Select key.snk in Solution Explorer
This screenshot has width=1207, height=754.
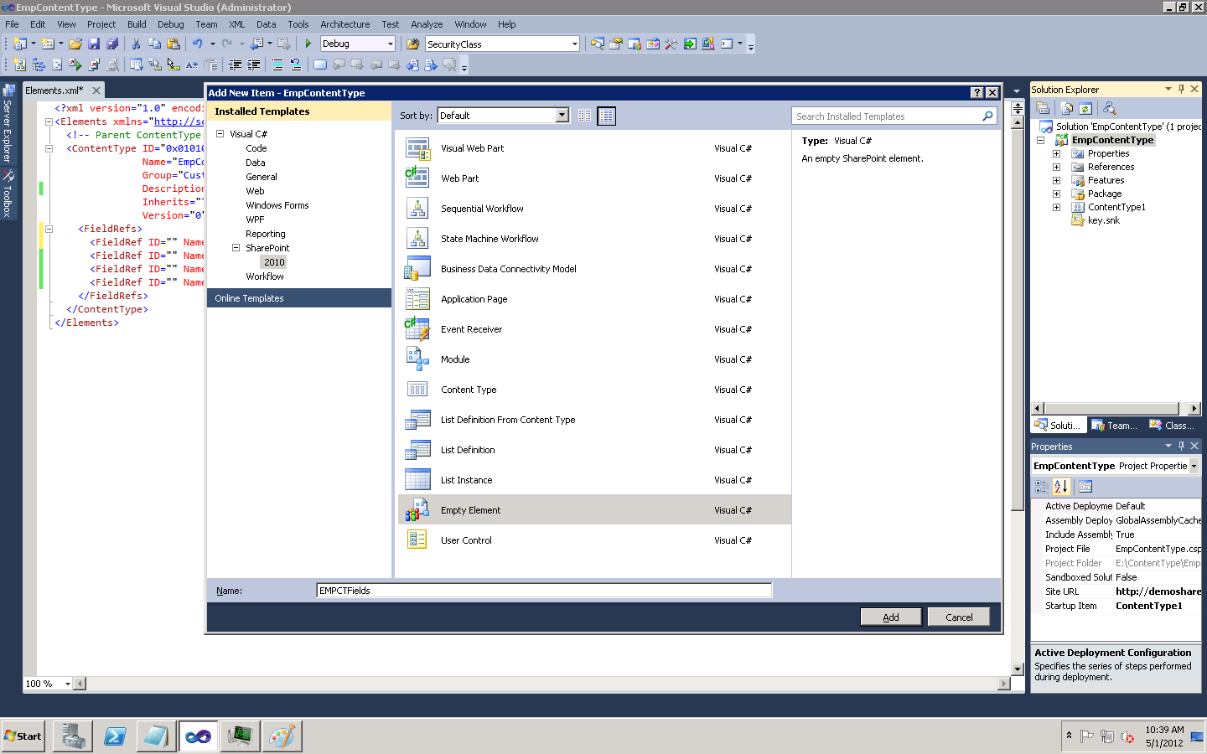tap(1103, 220)
